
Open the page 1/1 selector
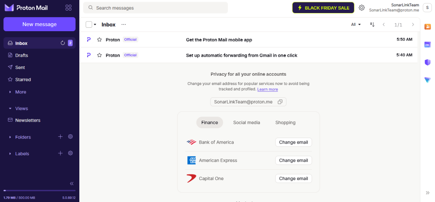tap(398, 25)
